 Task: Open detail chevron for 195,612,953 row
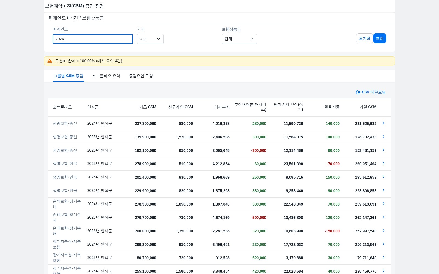384,177
